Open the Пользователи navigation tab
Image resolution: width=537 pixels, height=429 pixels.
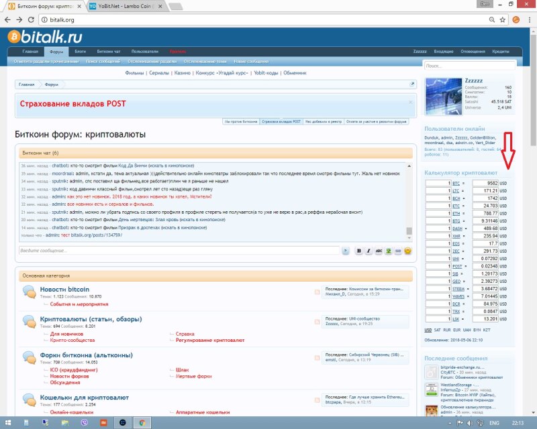pyautogui.click(x=144, y=52)
